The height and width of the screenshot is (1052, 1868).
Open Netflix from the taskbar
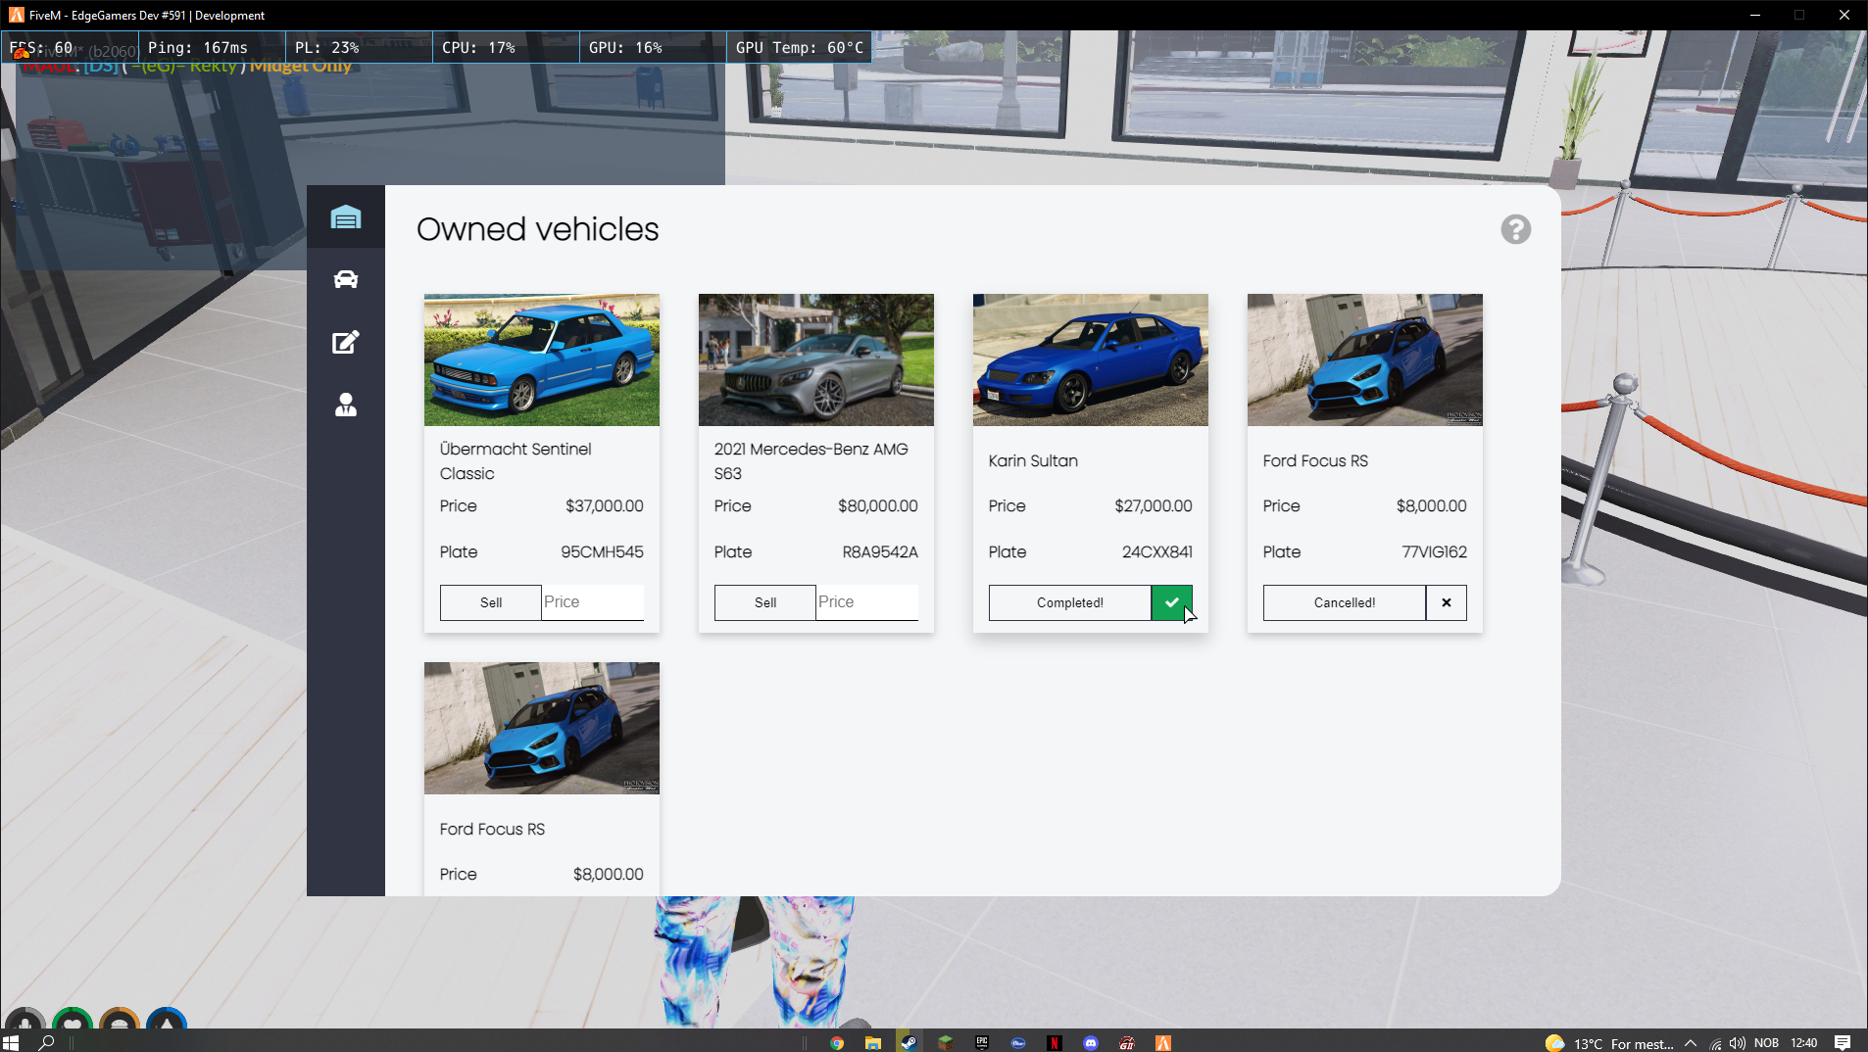tap(1055, 1042)
